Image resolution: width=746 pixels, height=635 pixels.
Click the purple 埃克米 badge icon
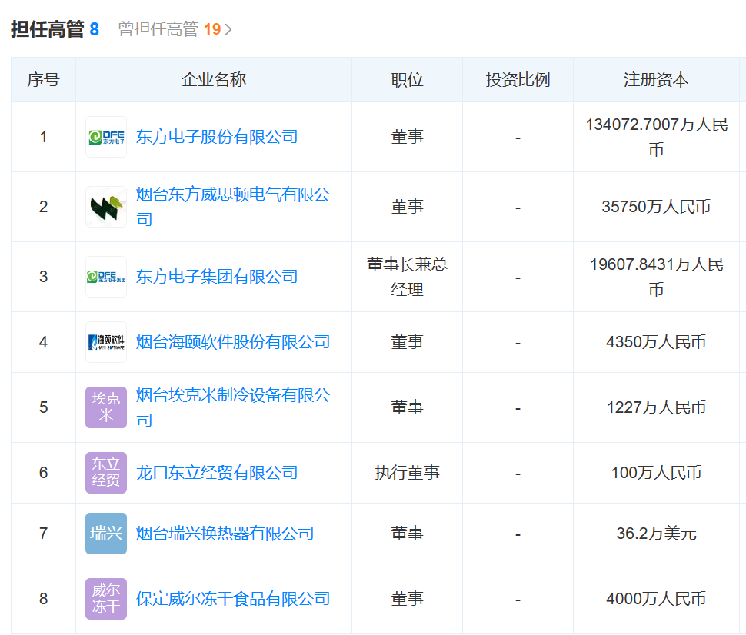[106, 407]
